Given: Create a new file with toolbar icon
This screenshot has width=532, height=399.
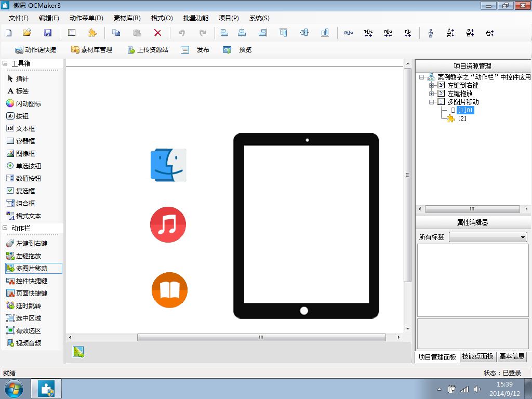Looking at the screenshot, I should (8, 33).
